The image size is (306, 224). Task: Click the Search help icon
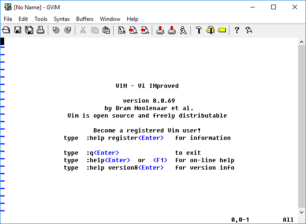click(x=249, y=30)
